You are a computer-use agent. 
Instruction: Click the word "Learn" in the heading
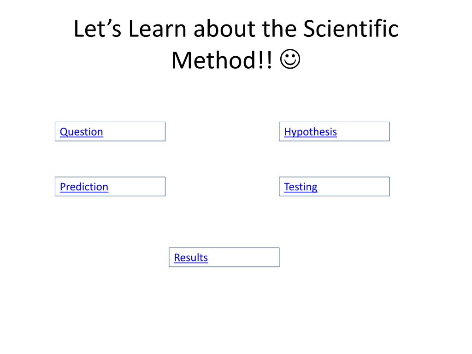coord(158,29)
